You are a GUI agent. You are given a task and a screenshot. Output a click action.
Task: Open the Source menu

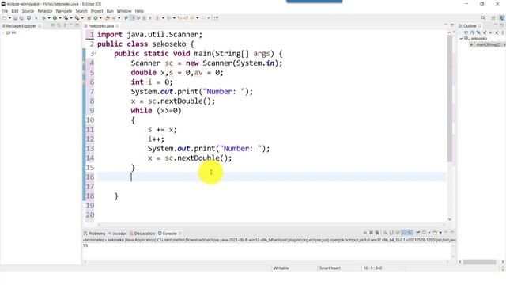pos(28,11)
